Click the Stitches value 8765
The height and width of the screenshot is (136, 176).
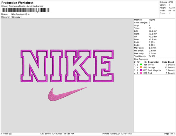[171, 2]
